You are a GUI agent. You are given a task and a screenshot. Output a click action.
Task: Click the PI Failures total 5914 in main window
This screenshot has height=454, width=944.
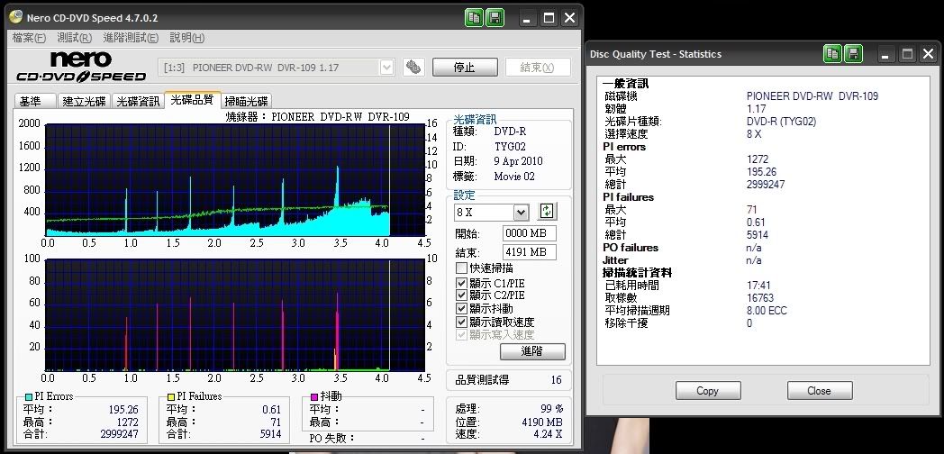pos(269,434)
